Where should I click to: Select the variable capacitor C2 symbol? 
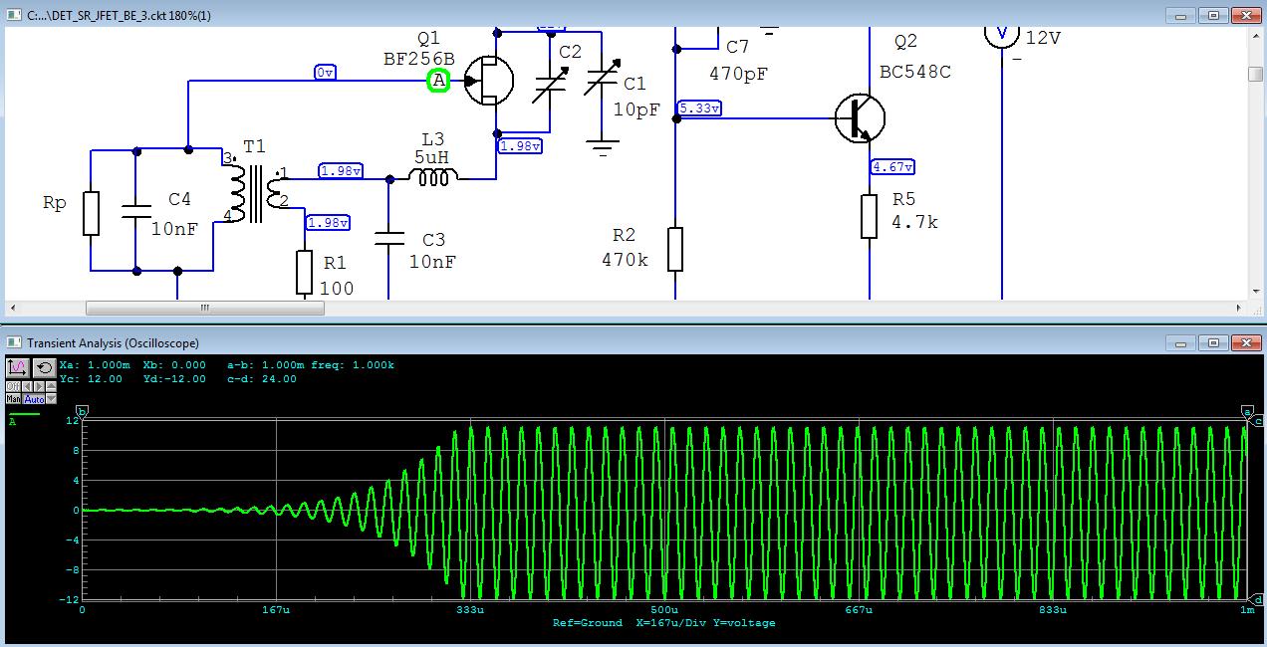(x=550, y=85)
